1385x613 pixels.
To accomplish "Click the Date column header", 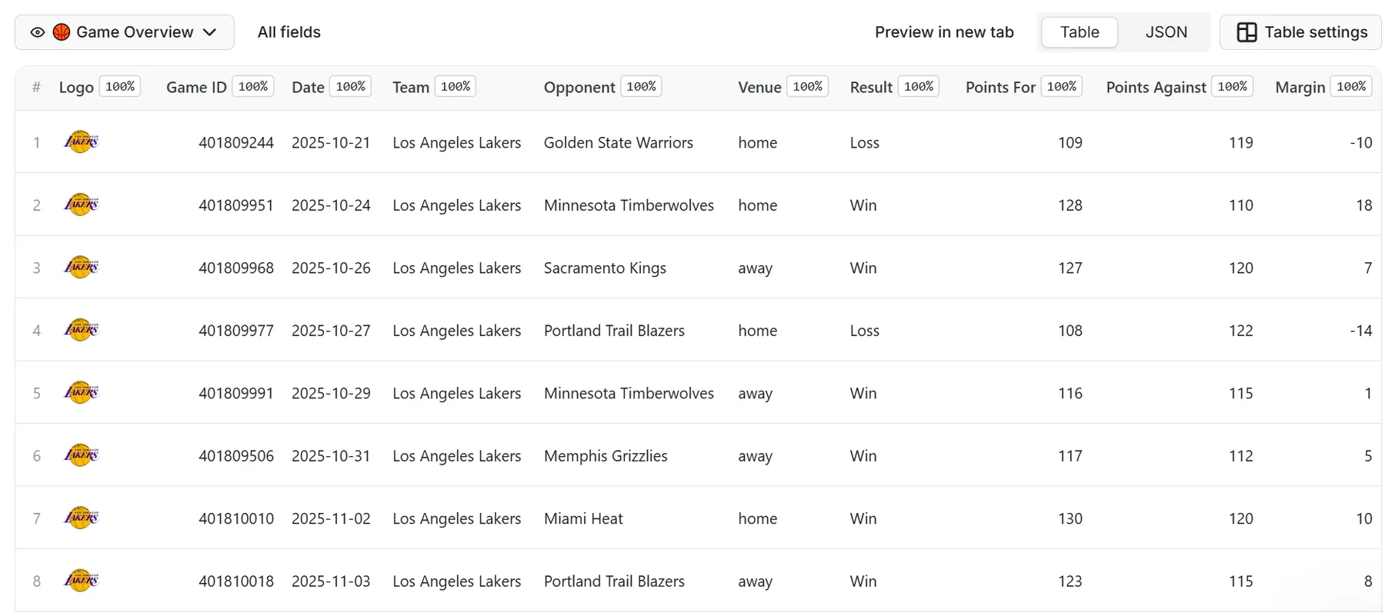I will coord(308,88).
